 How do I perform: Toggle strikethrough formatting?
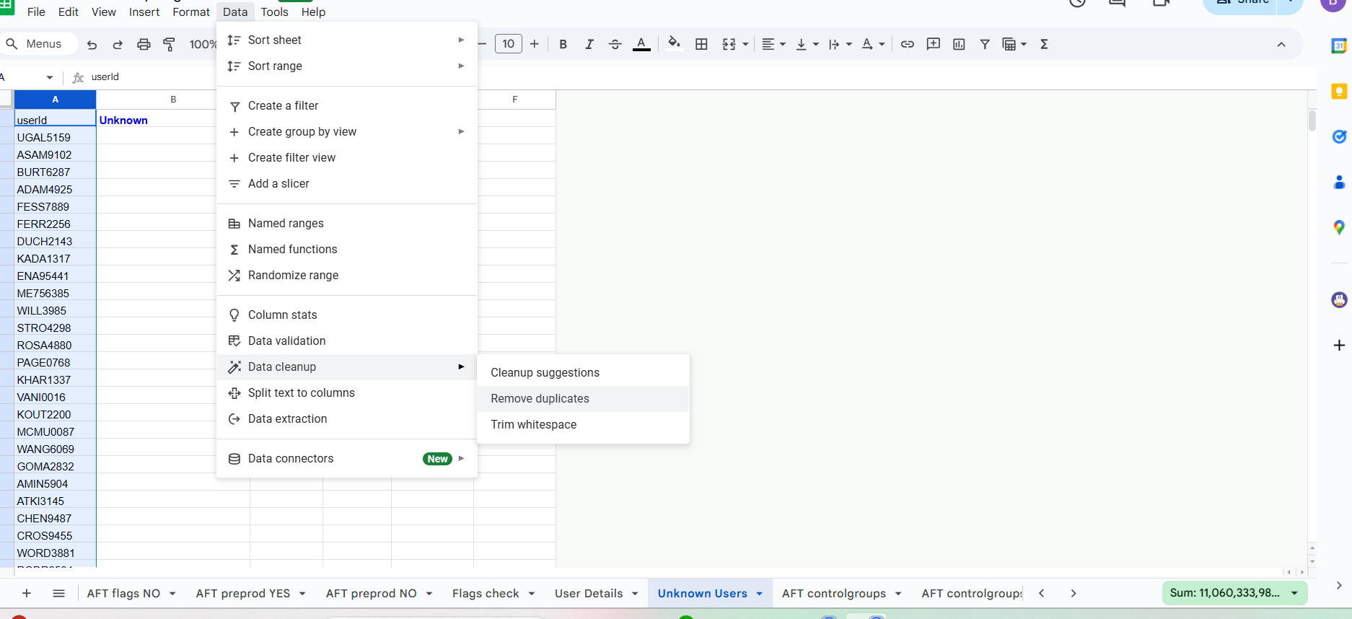[x=615, y=44]
